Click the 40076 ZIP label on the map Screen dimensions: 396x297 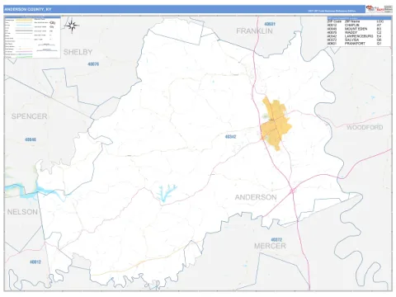93,64
